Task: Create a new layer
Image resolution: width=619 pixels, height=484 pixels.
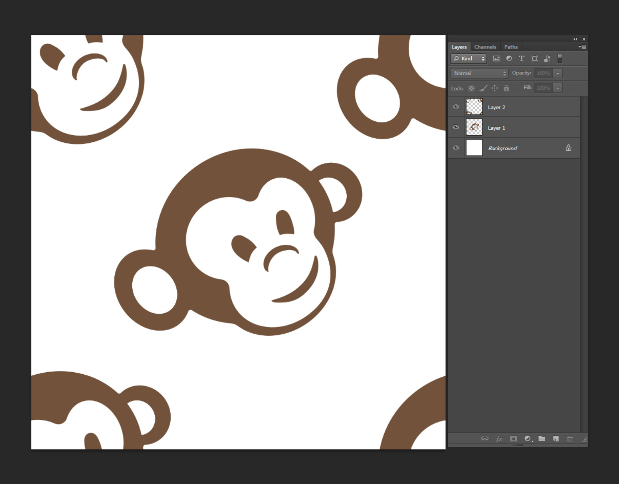Action: (x=556, y=439)
